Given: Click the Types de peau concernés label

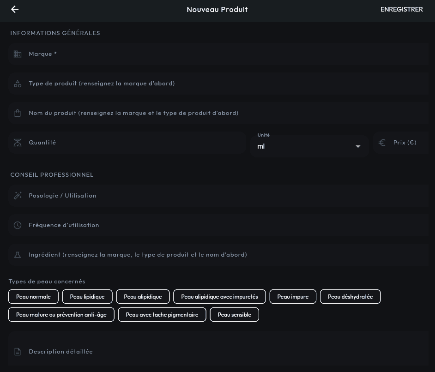Looking at the screenshot, I should point(47,282).
